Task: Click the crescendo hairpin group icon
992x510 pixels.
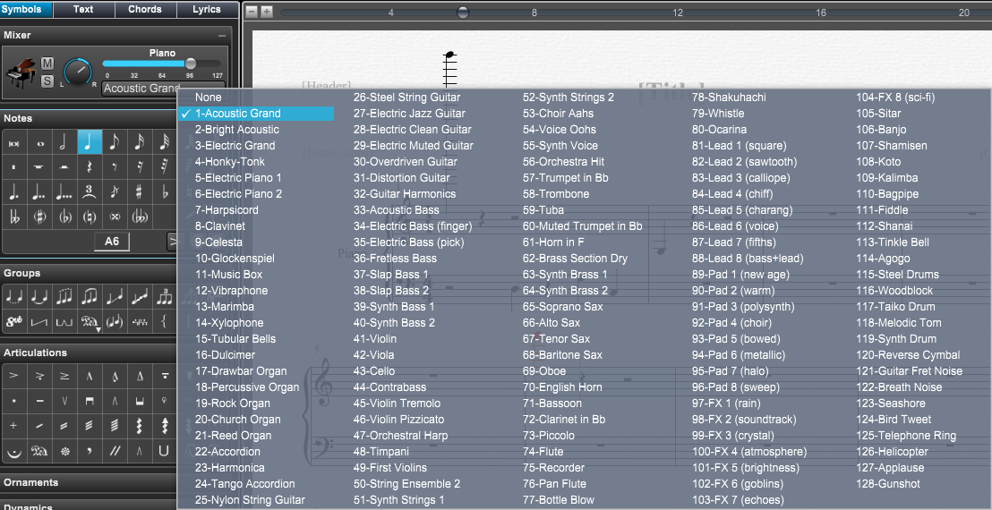Action: pos(38,321)
